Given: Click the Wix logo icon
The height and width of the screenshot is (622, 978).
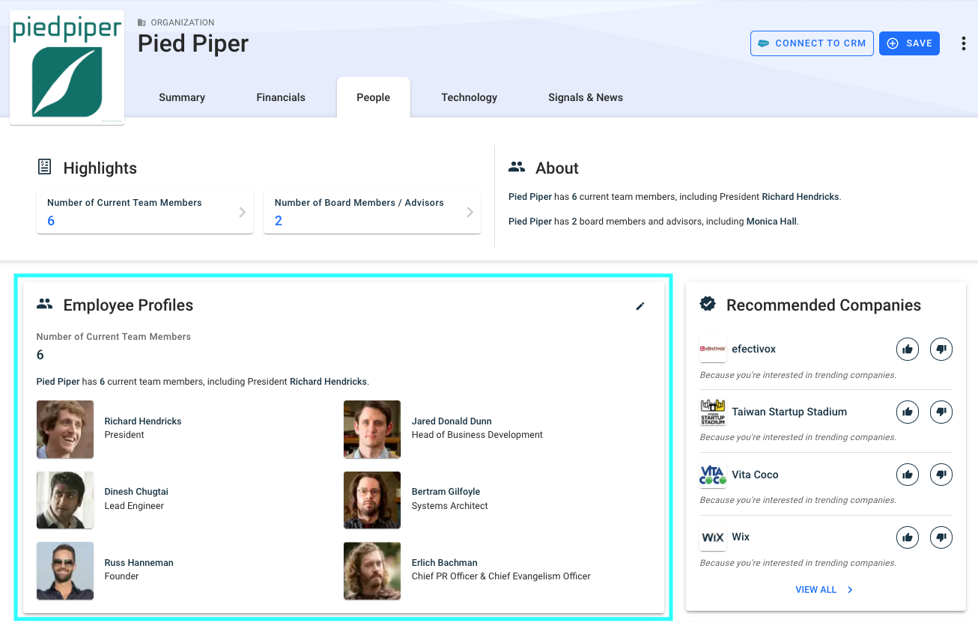Looking at the screenshot, I should click(x=713, y=537).
